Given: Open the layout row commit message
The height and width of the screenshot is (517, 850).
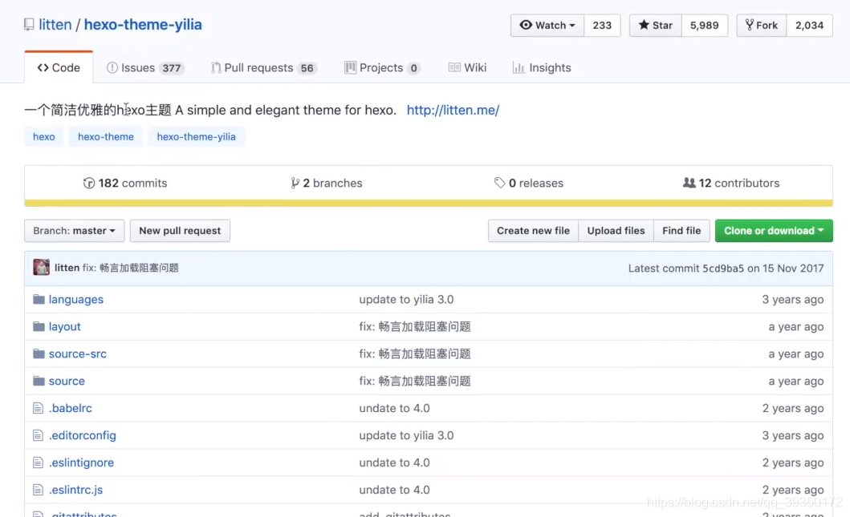Looking at the screenshot, I should [415, 326].
